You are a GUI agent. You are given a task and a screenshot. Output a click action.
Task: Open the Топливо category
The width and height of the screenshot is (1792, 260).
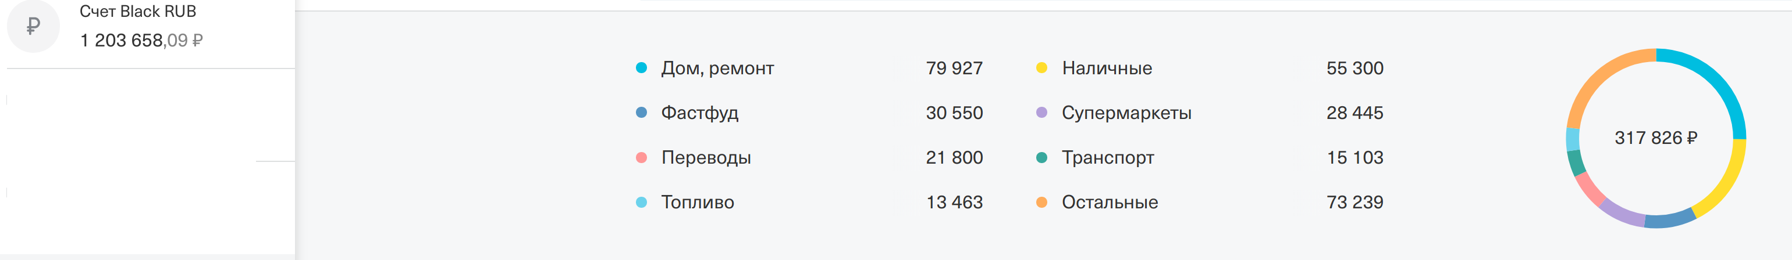698,203
